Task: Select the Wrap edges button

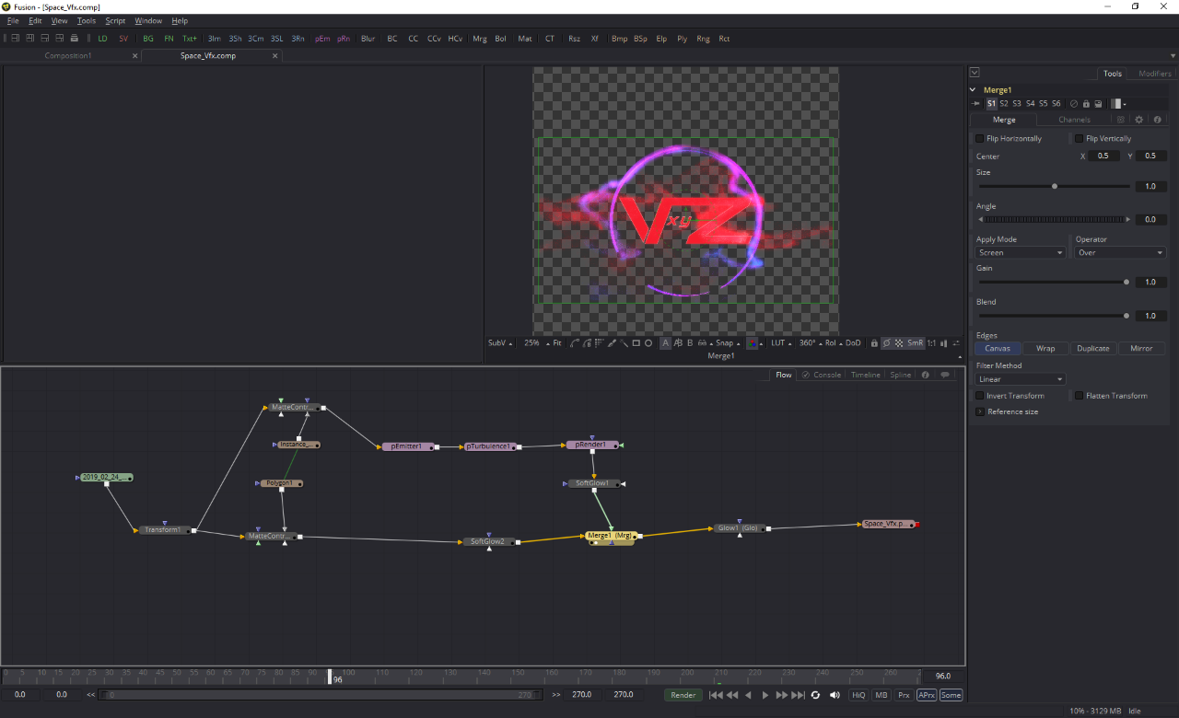Action: [x=1045, y=349]
